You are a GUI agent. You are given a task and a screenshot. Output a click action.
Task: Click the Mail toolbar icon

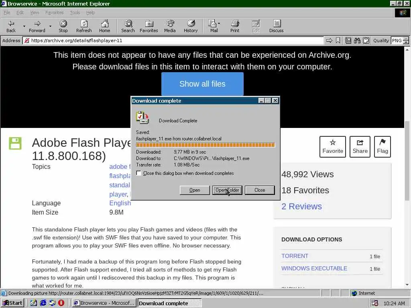point(212,26)
